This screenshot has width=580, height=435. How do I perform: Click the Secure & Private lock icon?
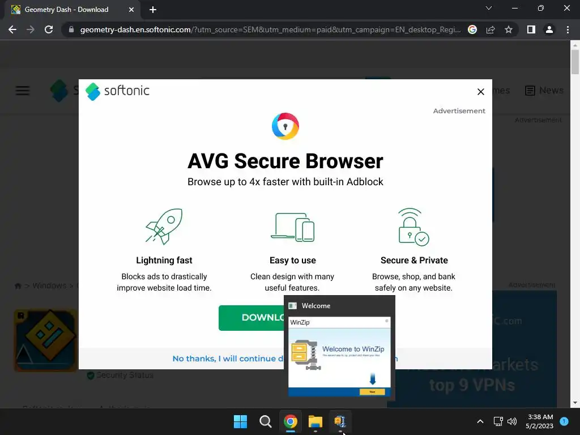click(x=413, y=227)
